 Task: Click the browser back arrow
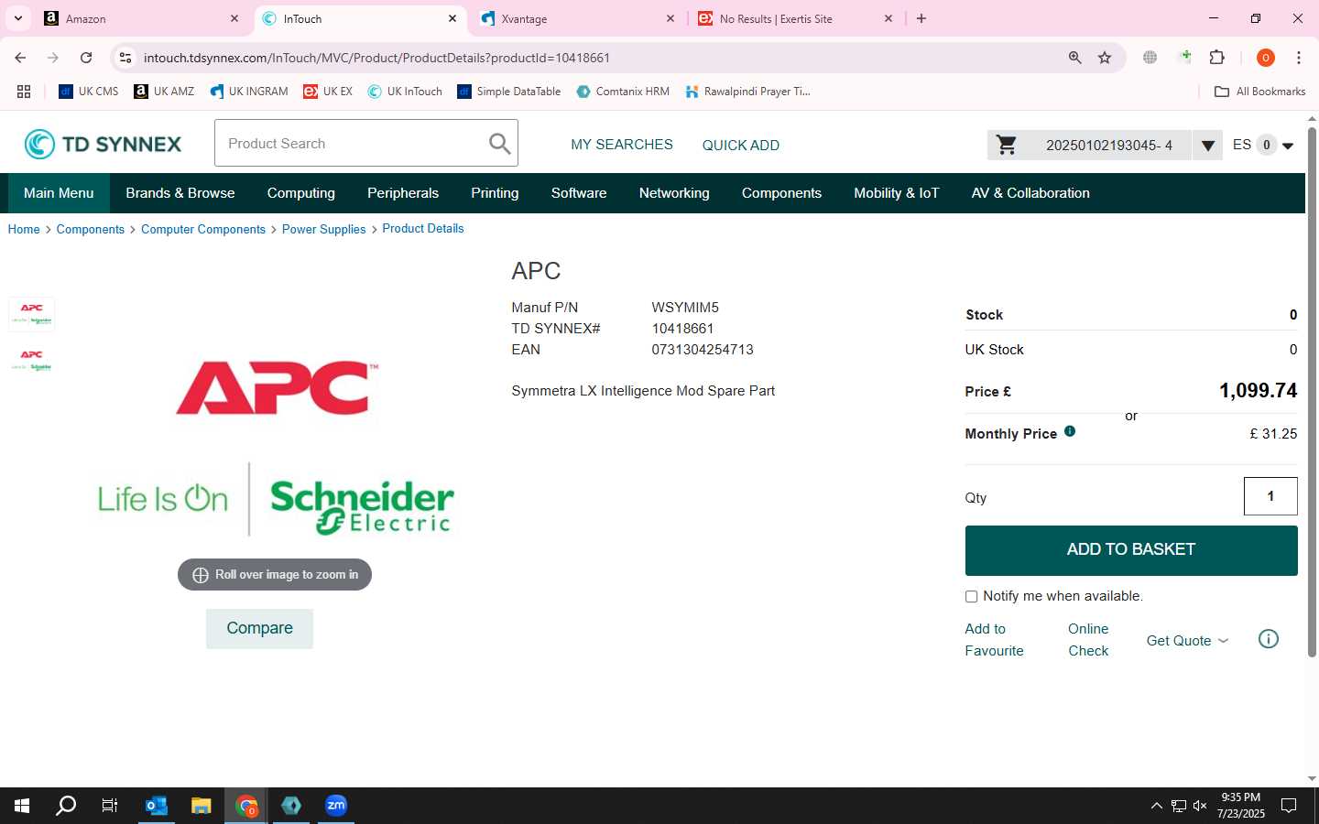click(20, 58)
